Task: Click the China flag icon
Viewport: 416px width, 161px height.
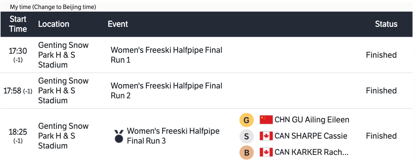Action: tap(266, 120)
